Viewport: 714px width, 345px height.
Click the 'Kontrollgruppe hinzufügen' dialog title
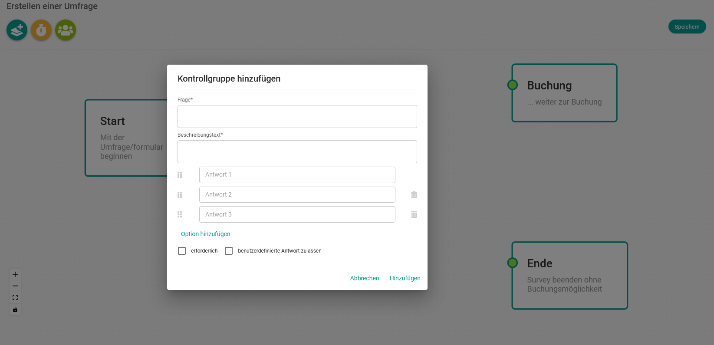[x=229, y=79]
